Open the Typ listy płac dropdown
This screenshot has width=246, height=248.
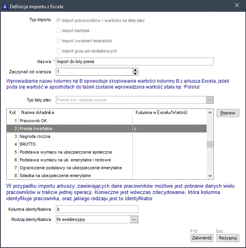point(209,100)
